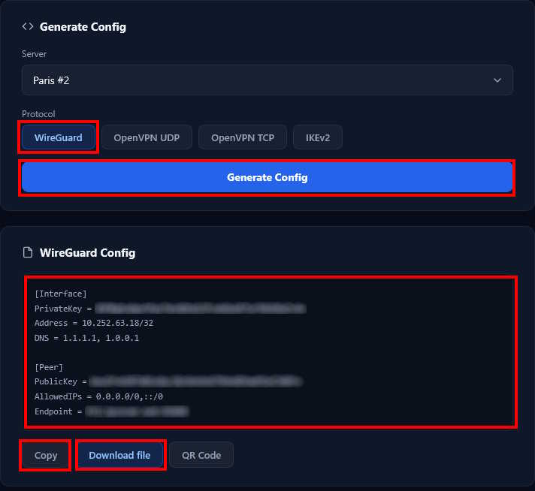Copy the WireGuard config

click(46, 455)
